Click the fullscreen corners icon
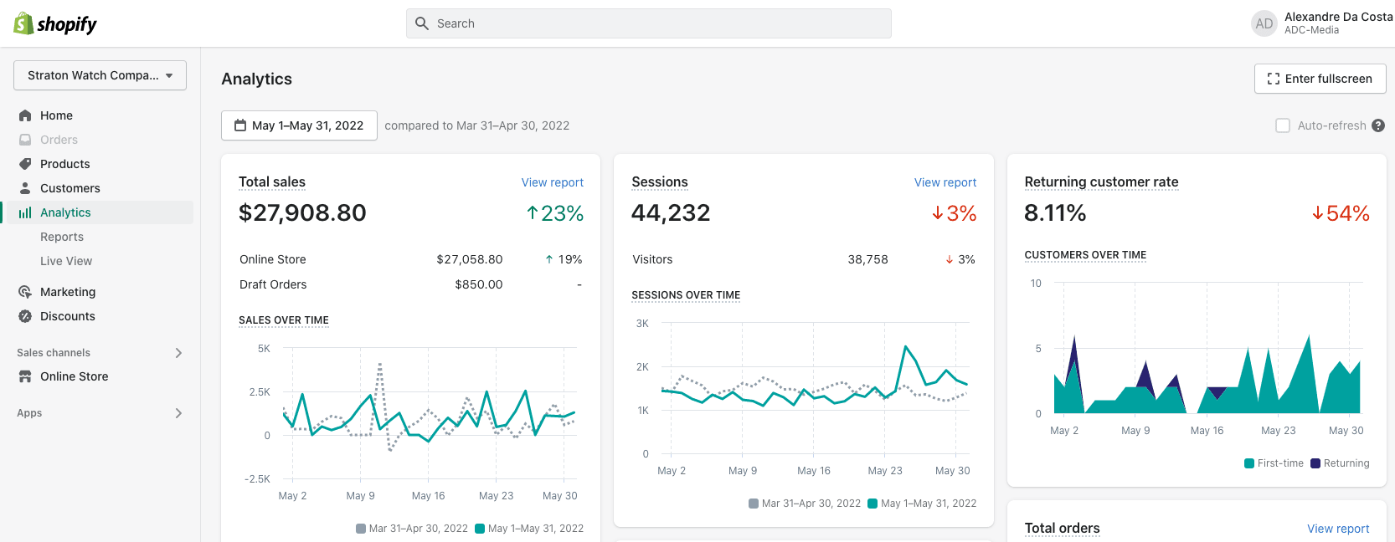The image size is (1395, 542). pyautogui.click(x=1274, y=79)
